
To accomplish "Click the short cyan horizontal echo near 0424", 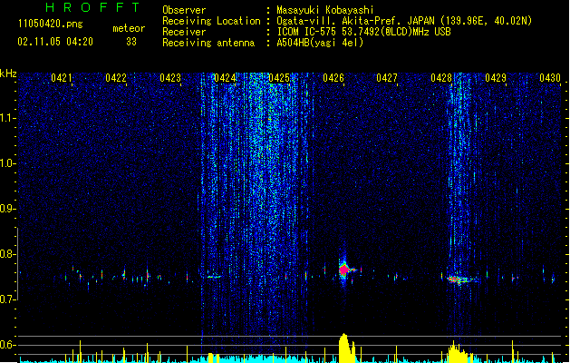I will (x=213, y=277).
